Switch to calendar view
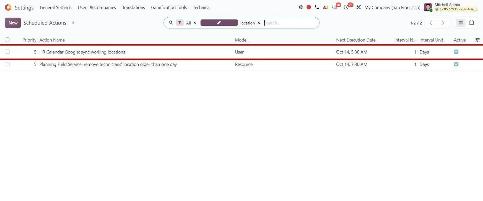Screen dimensions: 483x201 (x=472, y=23)
